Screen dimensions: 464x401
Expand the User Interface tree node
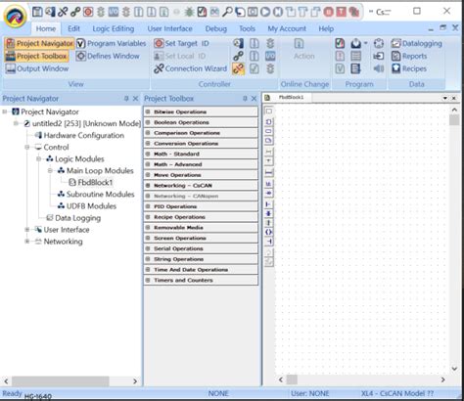(x=27, y=230)
